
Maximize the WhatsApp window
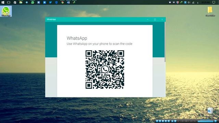click(x=155, y=19)
